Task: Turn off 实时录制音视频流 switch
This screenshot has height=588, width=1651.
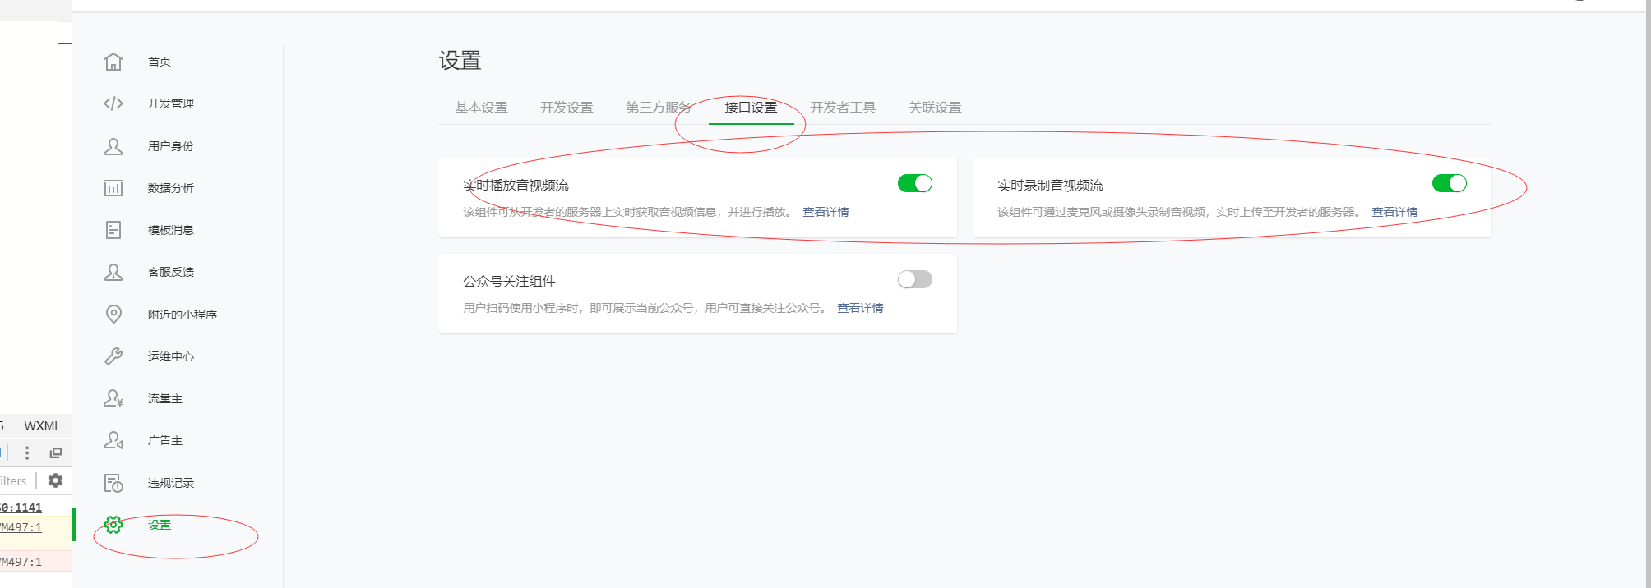Action: pos(1450,183)
